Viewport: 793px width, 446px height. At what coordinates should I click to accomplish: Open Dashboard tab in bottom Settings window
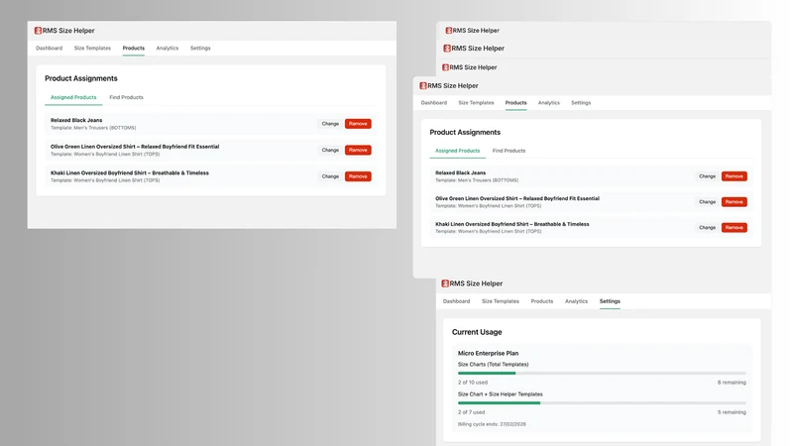(456, 301)
